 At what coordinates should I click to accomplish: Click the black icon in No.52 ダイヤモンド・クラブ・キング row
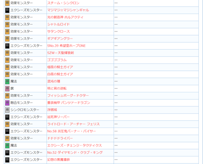(x=7, y=153)
